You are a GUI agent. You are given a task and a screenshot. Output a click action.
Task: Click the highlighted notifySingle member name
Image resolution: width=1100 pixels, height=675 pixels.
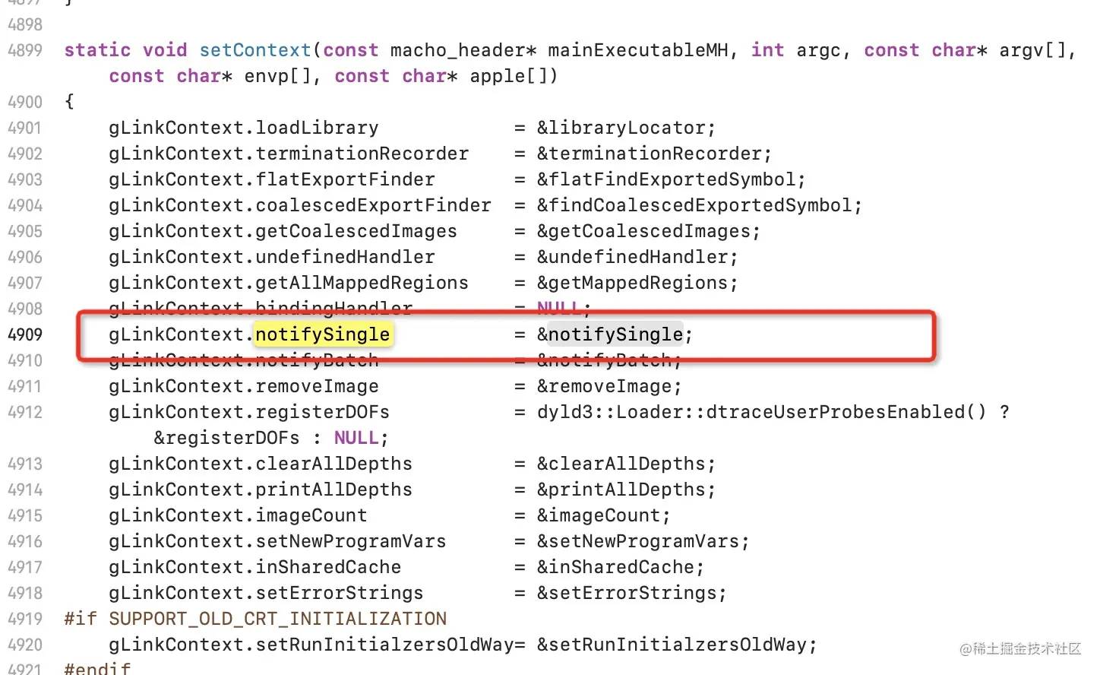pos(322,334)
